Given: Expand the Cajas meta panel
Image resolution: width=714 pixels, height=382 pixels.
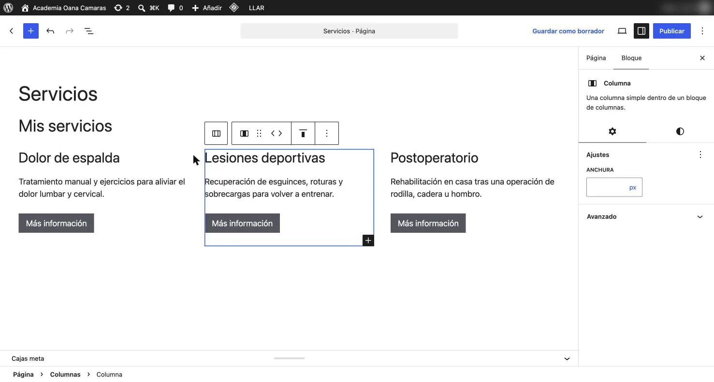Looking at the screenshot, I should pos(567,359).
